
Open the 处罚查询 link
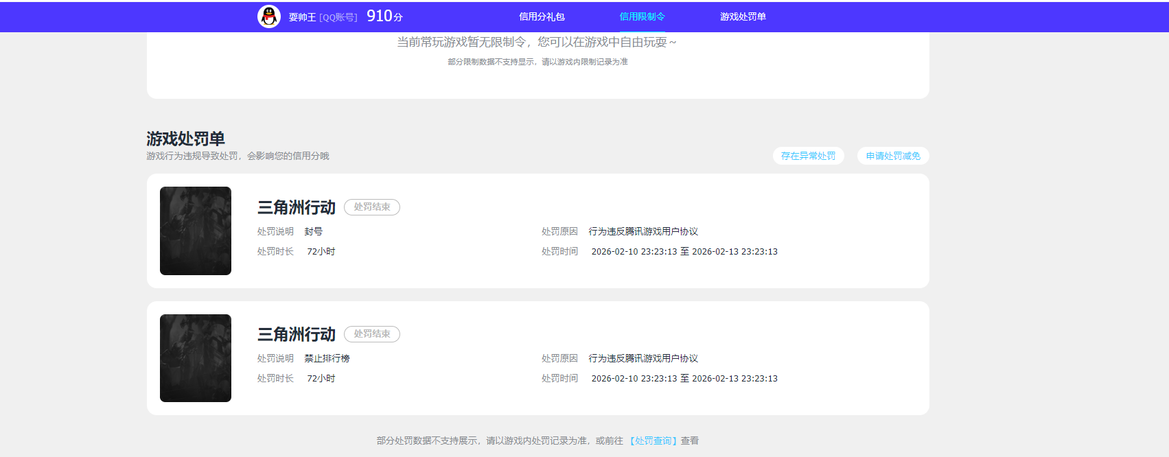(x=653, y=441)
